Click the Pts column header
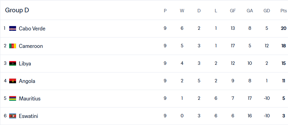The image size is (288, 125). (283, 11)
